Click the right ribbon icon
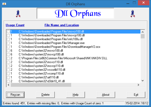151x107 pixels. pos(133,14)
